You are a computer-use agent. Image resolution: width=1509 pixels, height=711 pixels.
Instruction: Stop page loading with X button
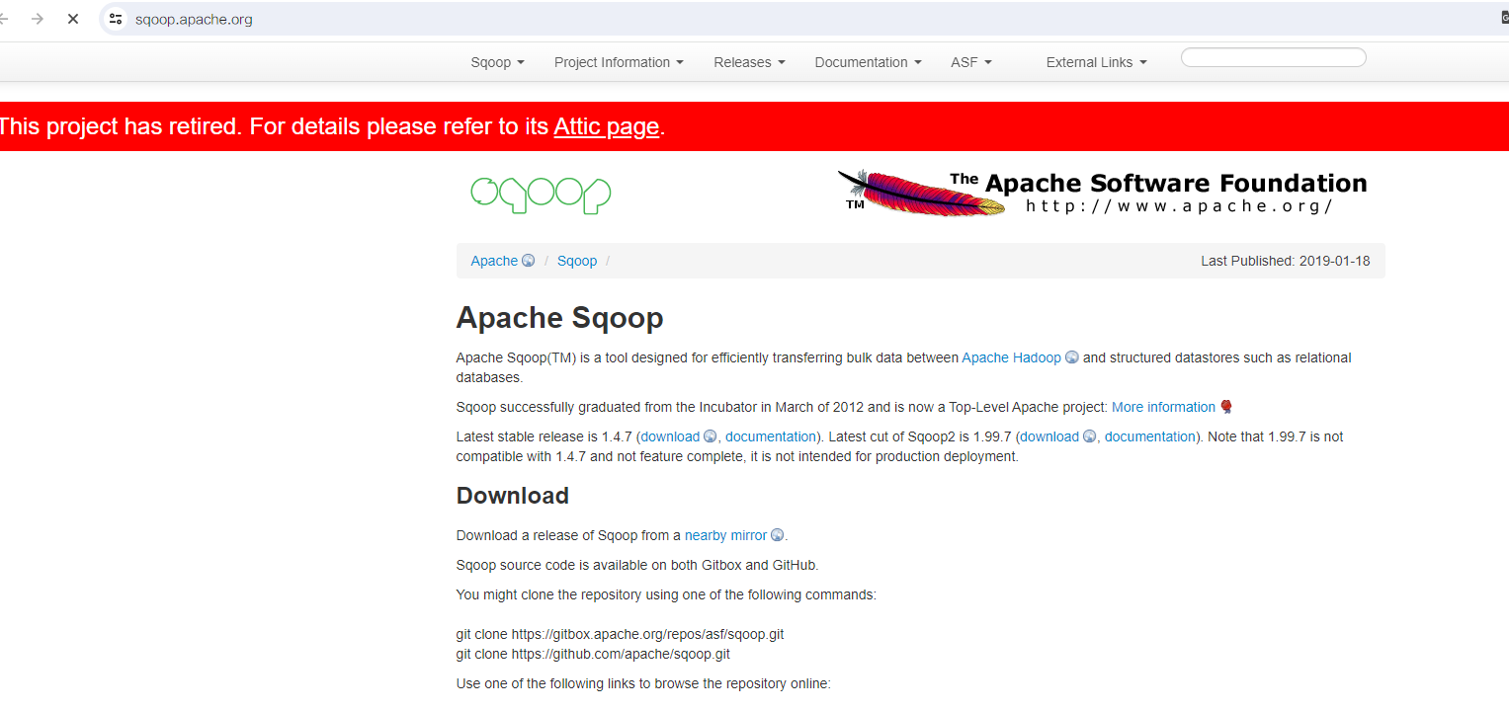[72, 19]
